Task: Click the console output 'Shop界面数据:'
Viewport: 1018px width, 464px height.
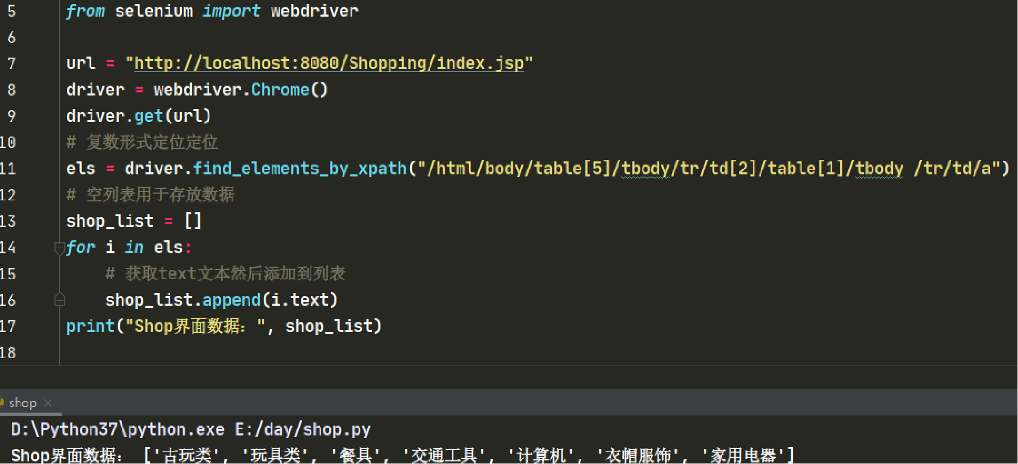Action: point(67,455)
